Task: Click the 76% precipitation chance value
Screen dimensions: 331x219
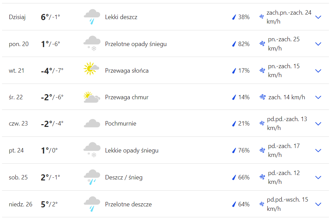Action: (x=244, y=150)
